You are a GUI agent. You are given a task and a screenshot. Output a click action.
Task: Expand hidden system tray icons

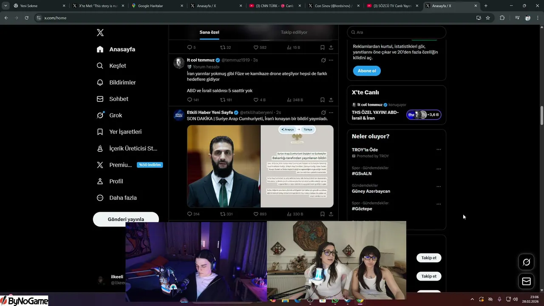pyautogui.click(x=472, y=299)
